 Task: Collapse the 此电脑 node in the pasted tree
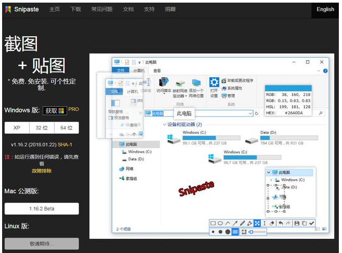(269, 173)
